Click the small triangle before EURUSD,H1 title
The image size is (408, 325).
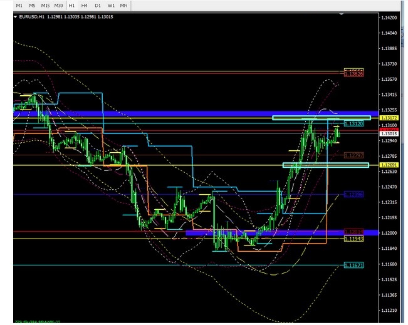point(16,18)
